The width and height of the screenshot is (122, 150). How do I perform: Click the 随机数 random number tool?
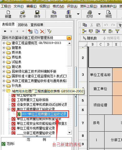tap(90, 38)
